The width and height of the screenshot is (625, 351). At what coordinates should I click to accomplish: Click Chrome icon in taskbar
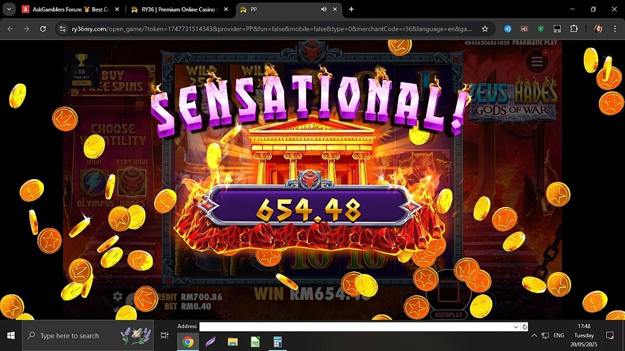188,342
